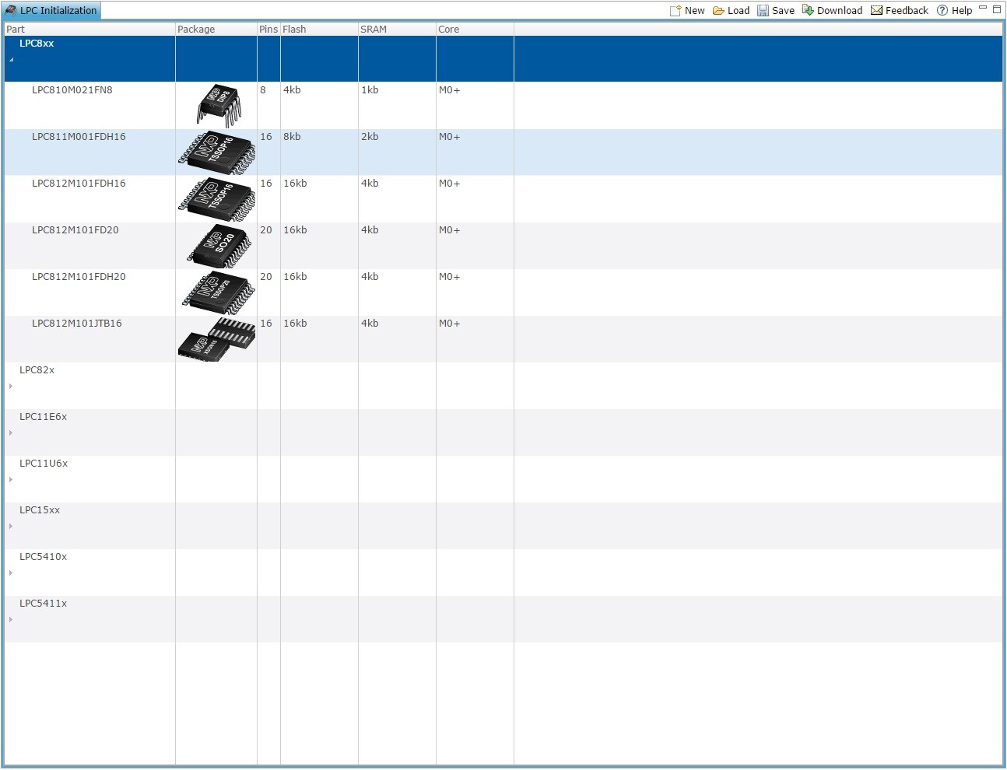Open Help via question mark icon
The image size is (1007, 770).
[942, 11]
